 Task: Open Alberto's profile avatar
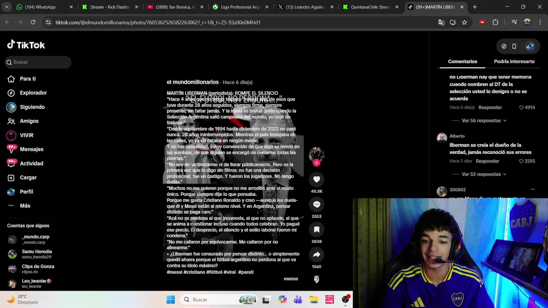(x=442, y=138)
